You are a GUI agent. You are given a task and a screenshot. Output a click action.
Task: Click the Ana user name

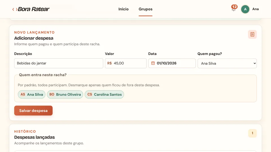[255, 9]
